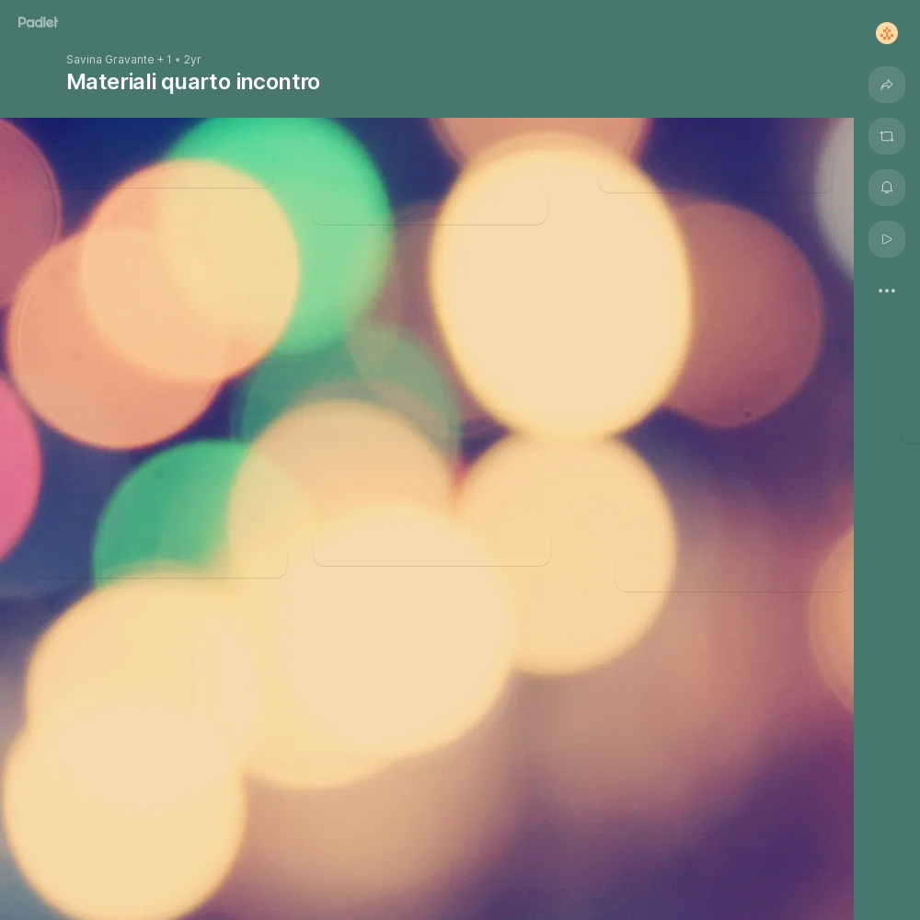Open the three-dots more menu

click(x=887, y=291)
